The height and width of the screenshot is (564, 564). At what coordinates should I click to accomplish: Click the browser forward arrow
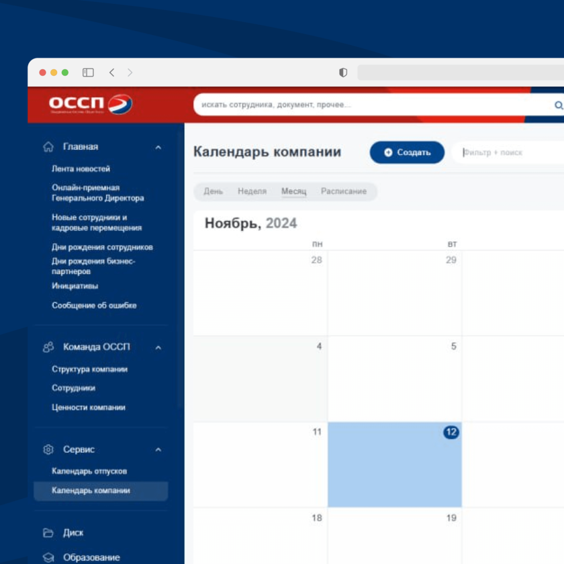130,73
